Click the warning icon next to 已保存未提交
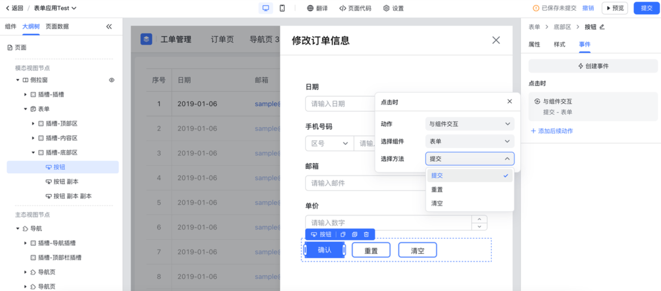 point(536,8)
